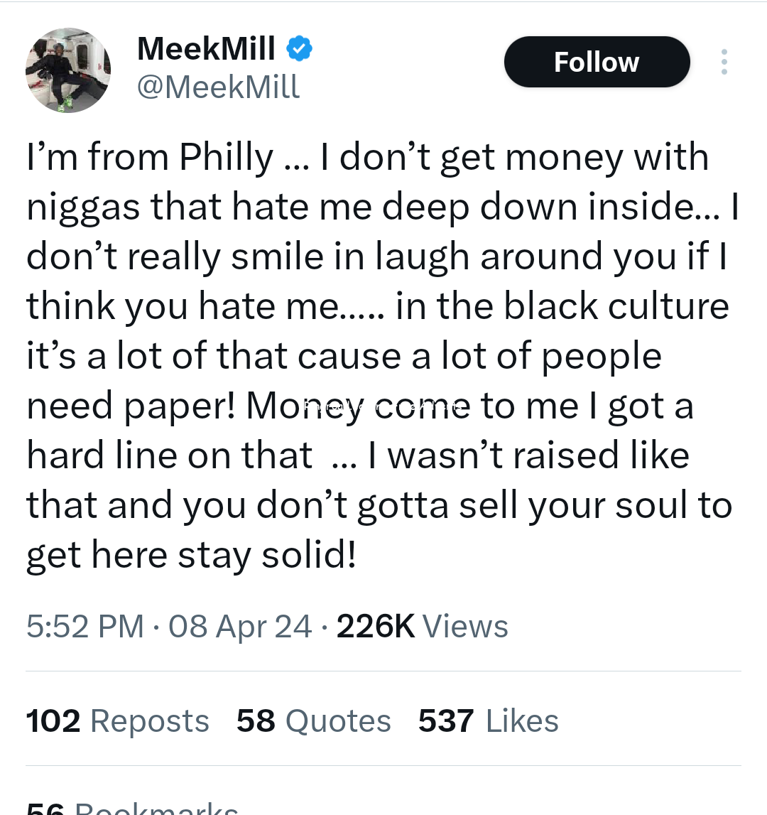Click the blue verified badge

coord(299,49)
